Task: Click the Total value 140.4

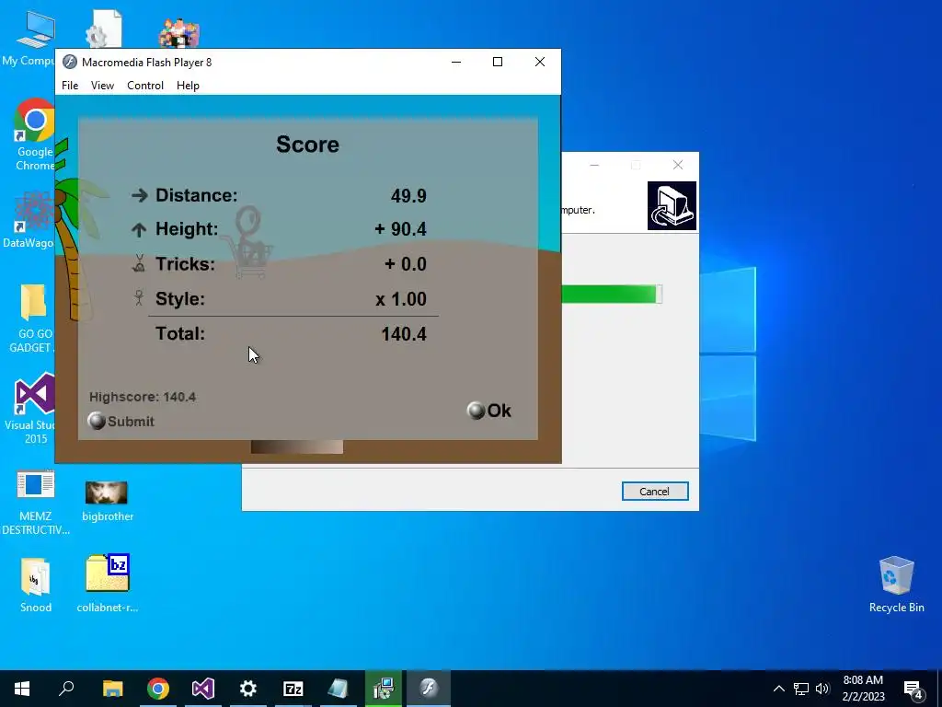Action: pyautogui.click(x=404, y=334)
